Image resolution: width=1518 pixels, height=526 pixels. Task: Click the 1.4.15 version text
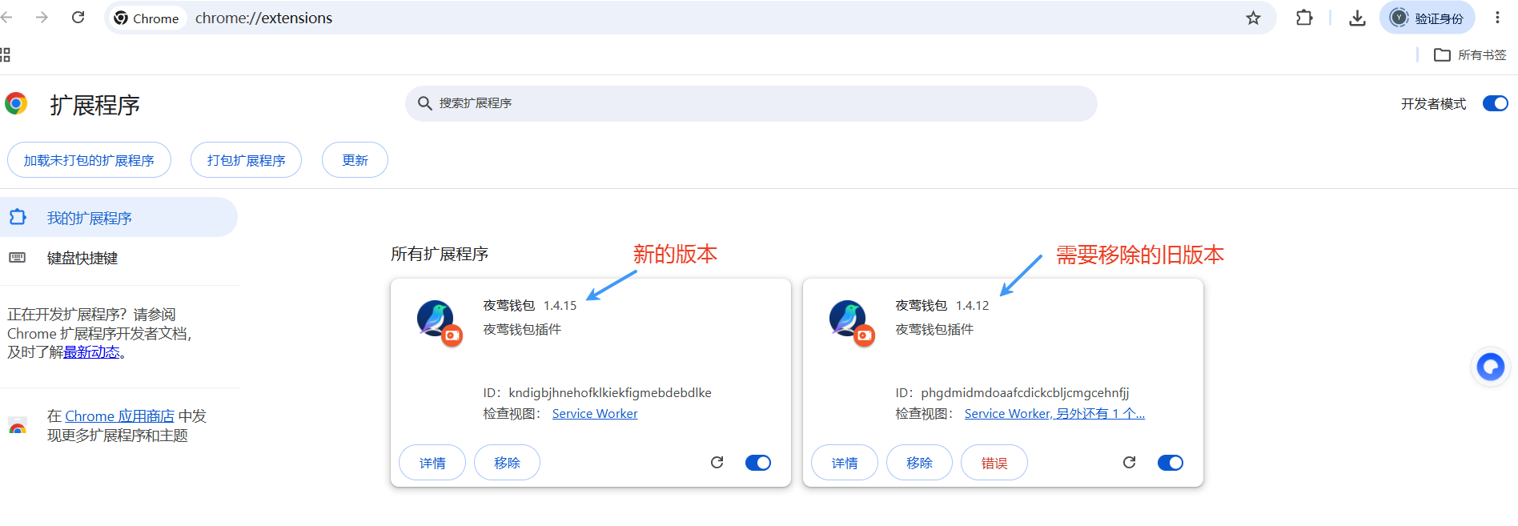pos(560,306)
